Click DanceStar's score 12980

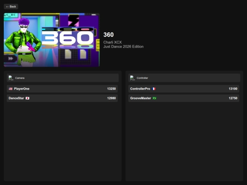tap(112, 98)
